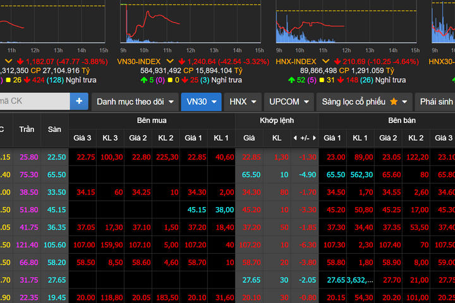Click the KL header under Khớp lệnh
The image size is (455, 303).
pos(277,138)
